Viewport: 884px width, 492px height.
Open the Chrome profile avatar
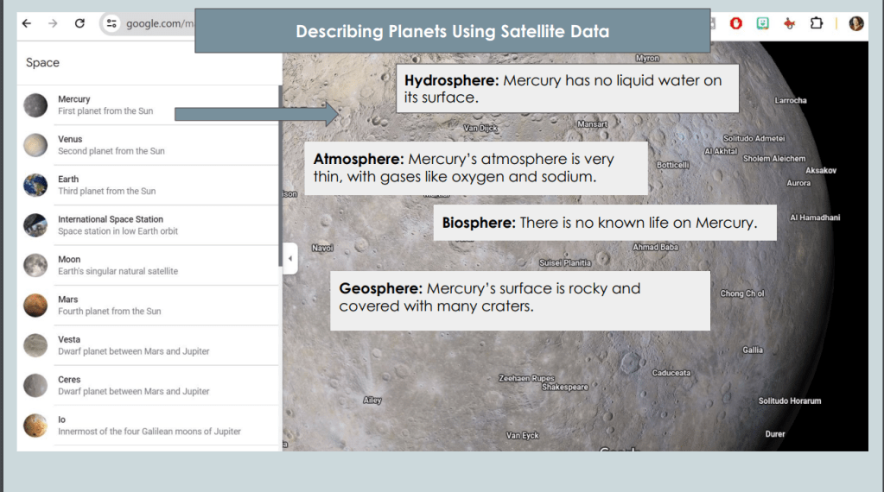(856, 23)
